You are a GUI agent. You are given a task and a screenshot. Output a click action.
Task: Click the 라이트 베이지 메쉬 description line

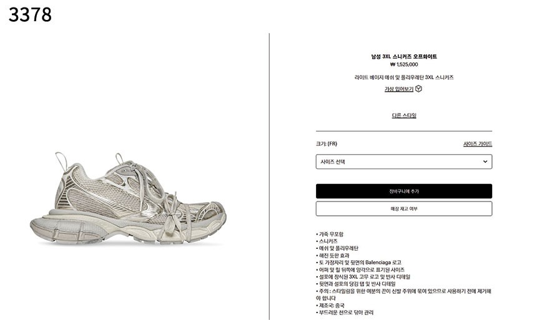[x=404, y=77]
